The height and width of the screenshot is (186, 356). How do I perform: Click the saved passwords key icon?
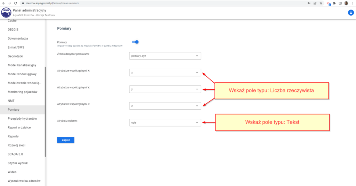point(309,3)
